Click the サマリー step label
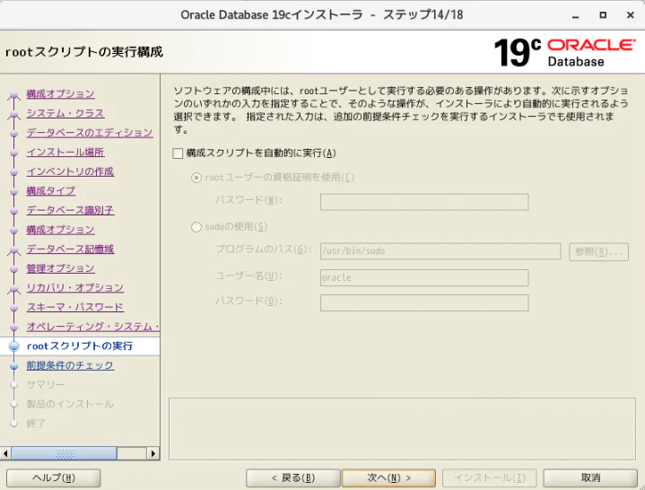Image resolution: width=645 pixels, height=490 pixels. (46, 384)
